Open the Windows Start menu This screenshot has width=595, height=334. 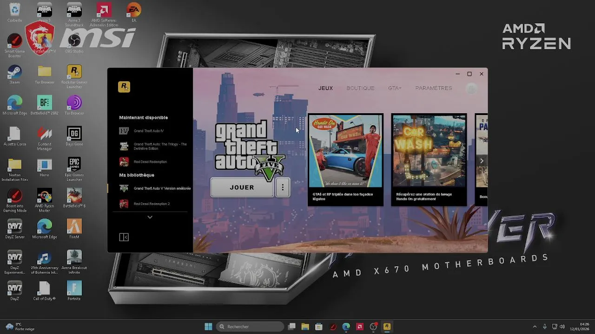pyautogui.click(x=208, y=327)
